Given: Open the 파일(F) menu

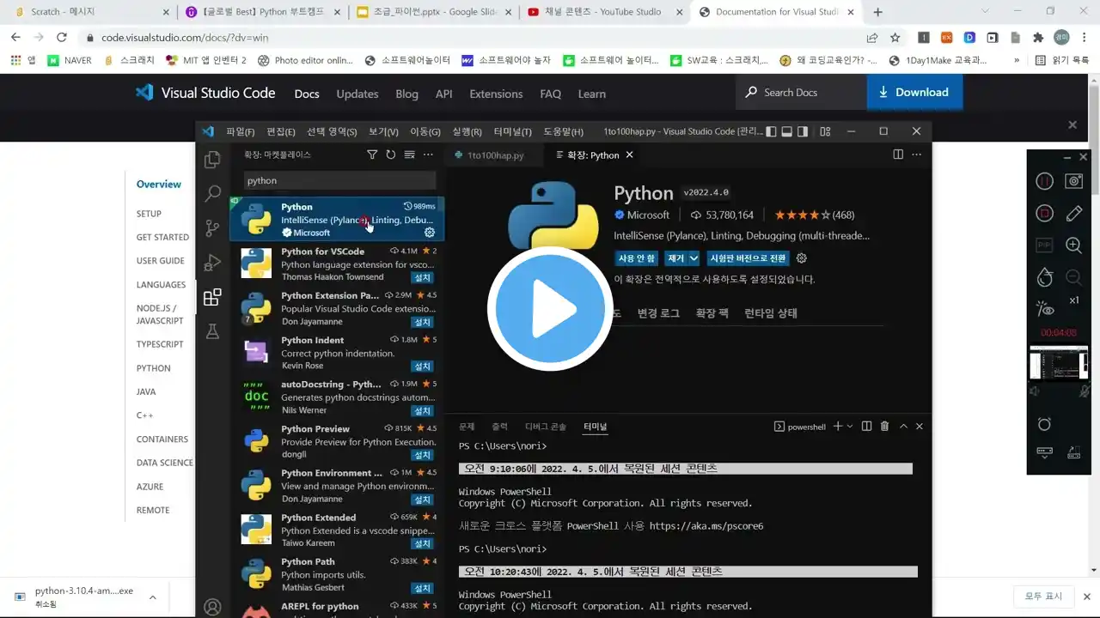Looking at the screenshot, I should [x=241, y=131].
